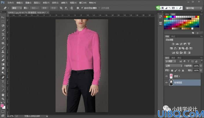
Task: Select the Quick Selection tool
Action: (3, 30)
